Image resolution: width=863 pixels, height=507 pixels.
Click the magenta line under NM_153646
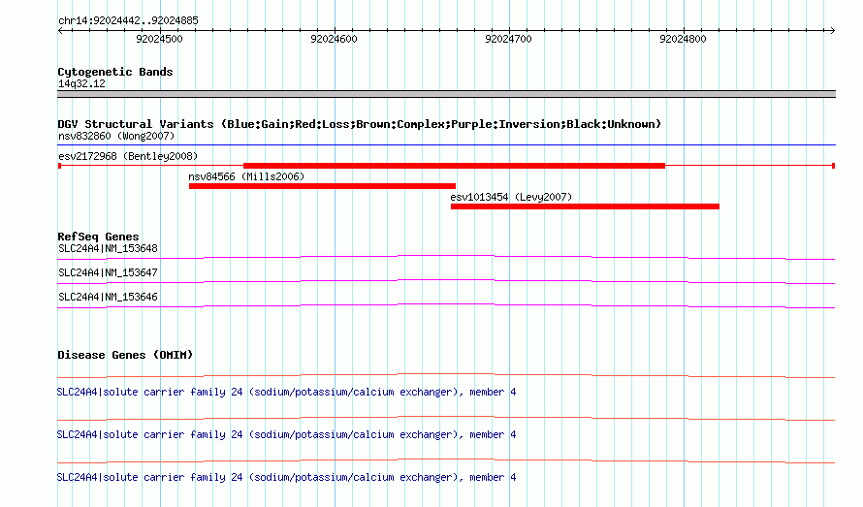pyautogui.click(x=446, y=305)
